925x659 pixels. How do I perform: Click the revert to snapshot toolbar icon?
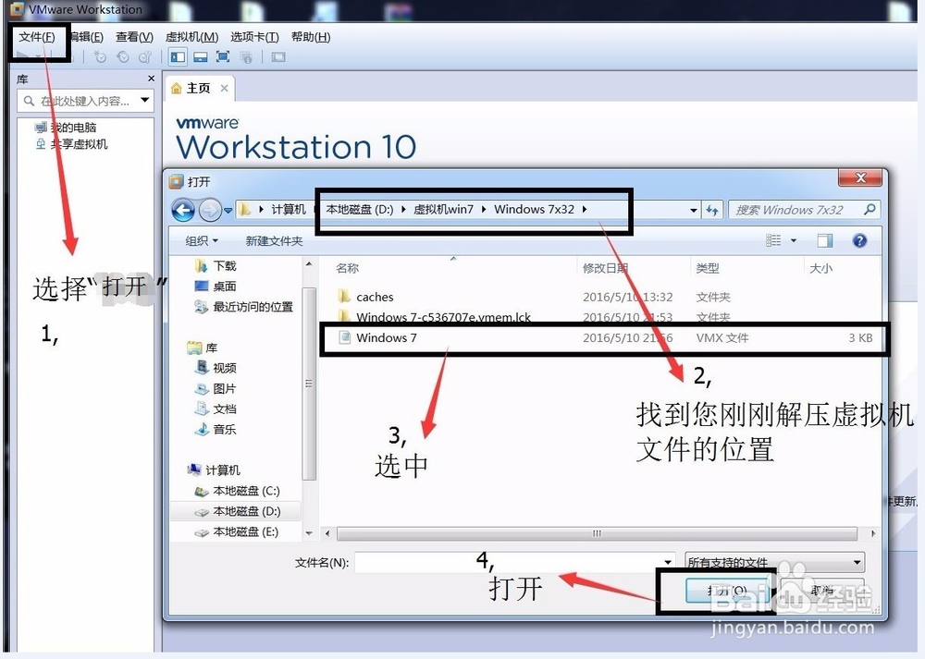click(123, 57)
